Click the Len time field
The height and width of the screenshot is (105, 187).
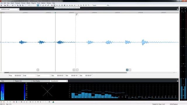43,76
